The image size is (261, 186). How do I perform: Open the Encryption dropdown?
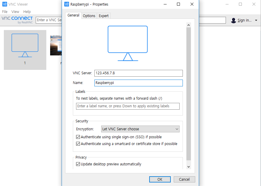pyautogui.click(x=140, y=129)
